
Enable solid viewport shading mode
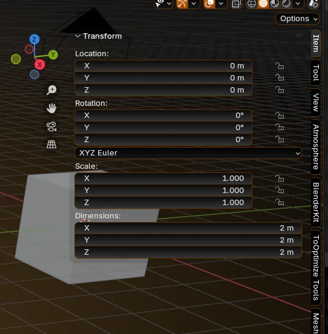(x=263, y=4)
